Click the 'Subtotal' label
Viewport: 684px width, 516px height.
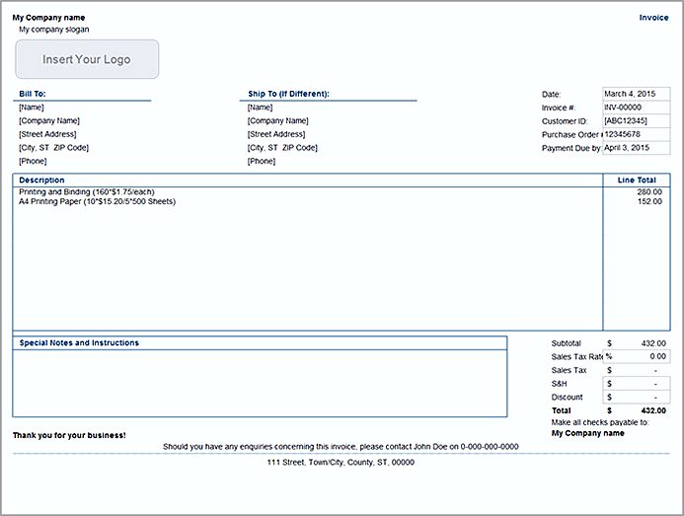[x=566, y=343]
